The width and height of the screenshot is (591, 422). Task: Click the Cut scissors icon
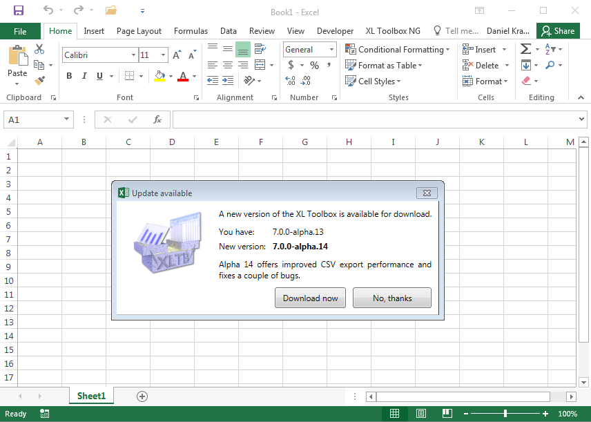[39, 49]
